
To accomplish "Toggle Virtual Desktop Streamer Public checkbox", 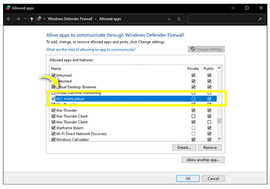I will point(209,87).
